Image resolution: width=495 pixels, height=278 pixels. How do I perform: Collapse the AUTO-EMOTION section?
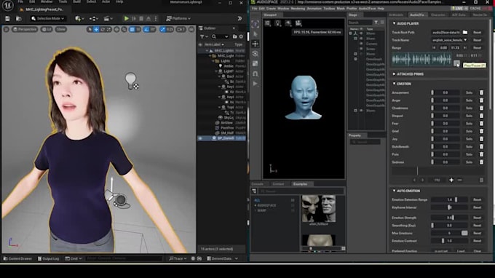394,191
